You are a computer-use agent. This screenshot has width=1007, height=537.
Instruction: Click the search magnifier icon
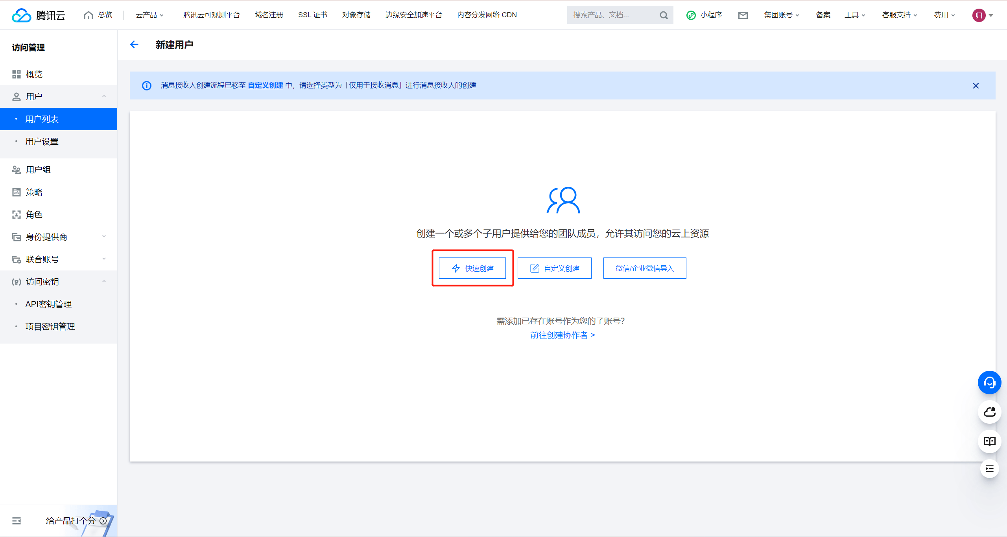tap(664, 15)
